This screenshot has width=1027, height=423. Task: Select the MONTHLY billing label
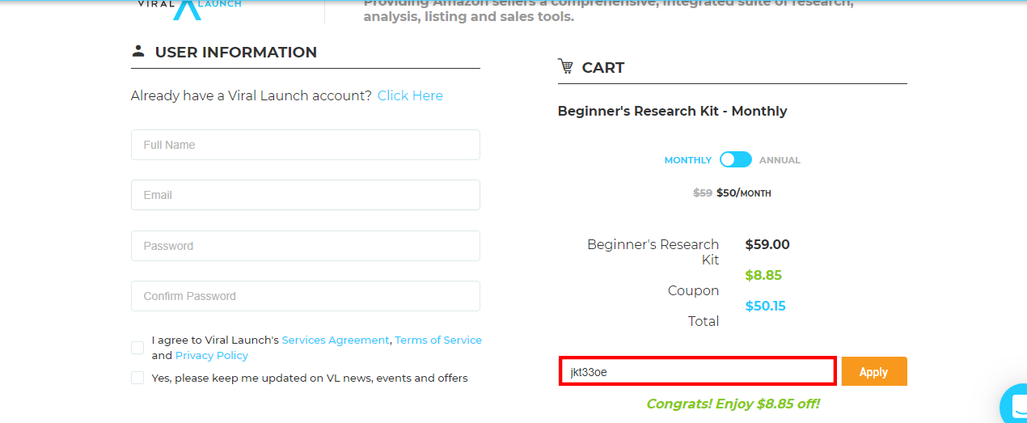[687, 160]
